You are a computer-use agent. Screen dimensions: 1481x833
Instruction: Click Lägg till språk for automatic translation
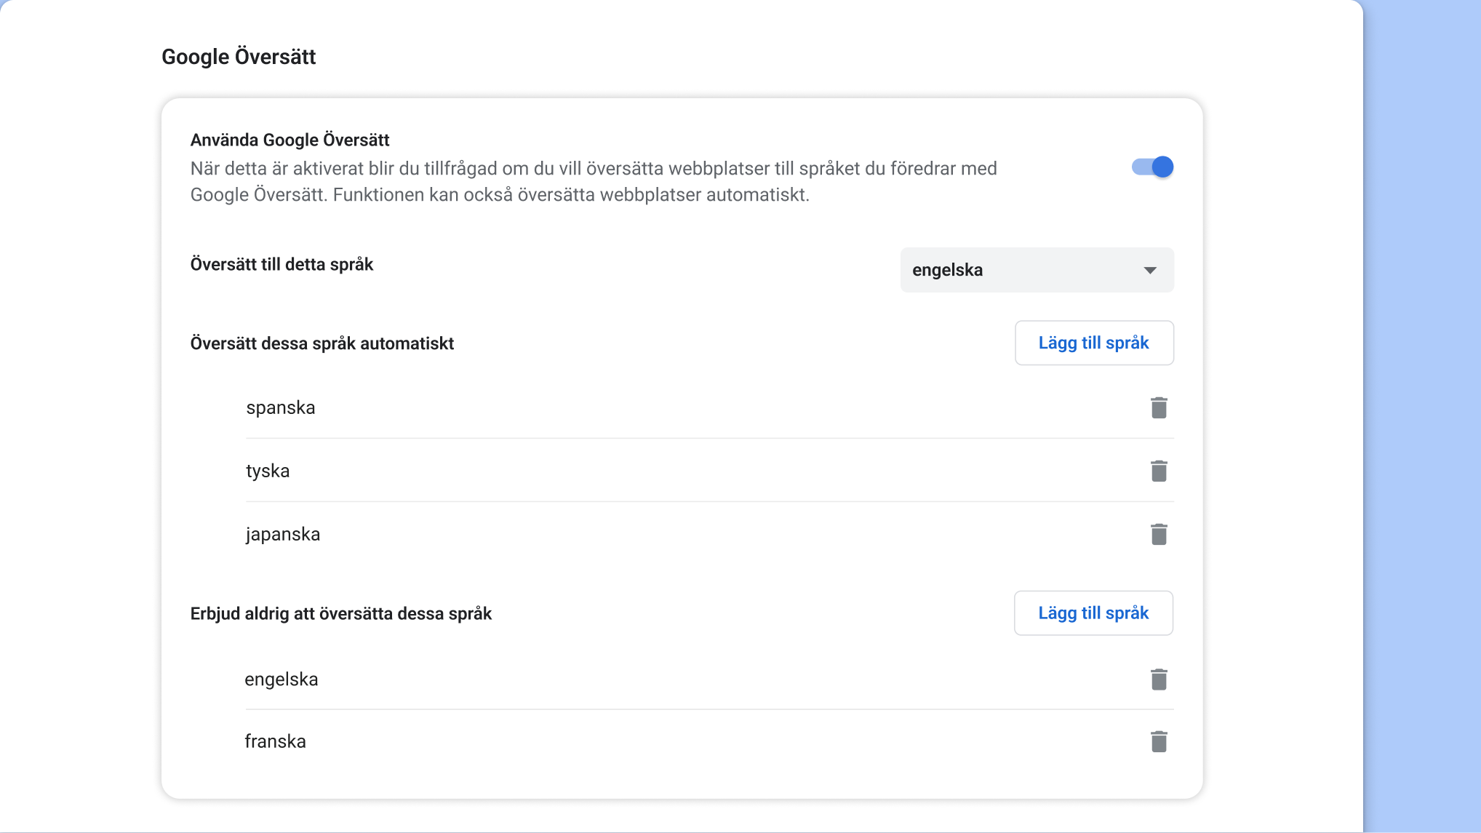(1094, 343)
